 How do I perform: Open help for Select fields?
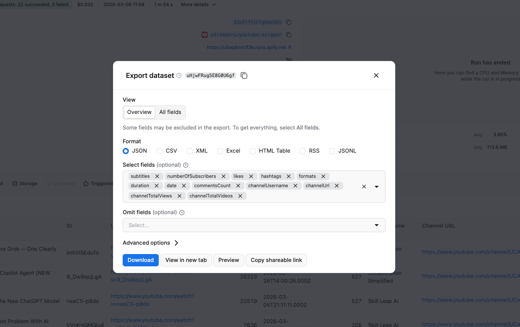186,165
